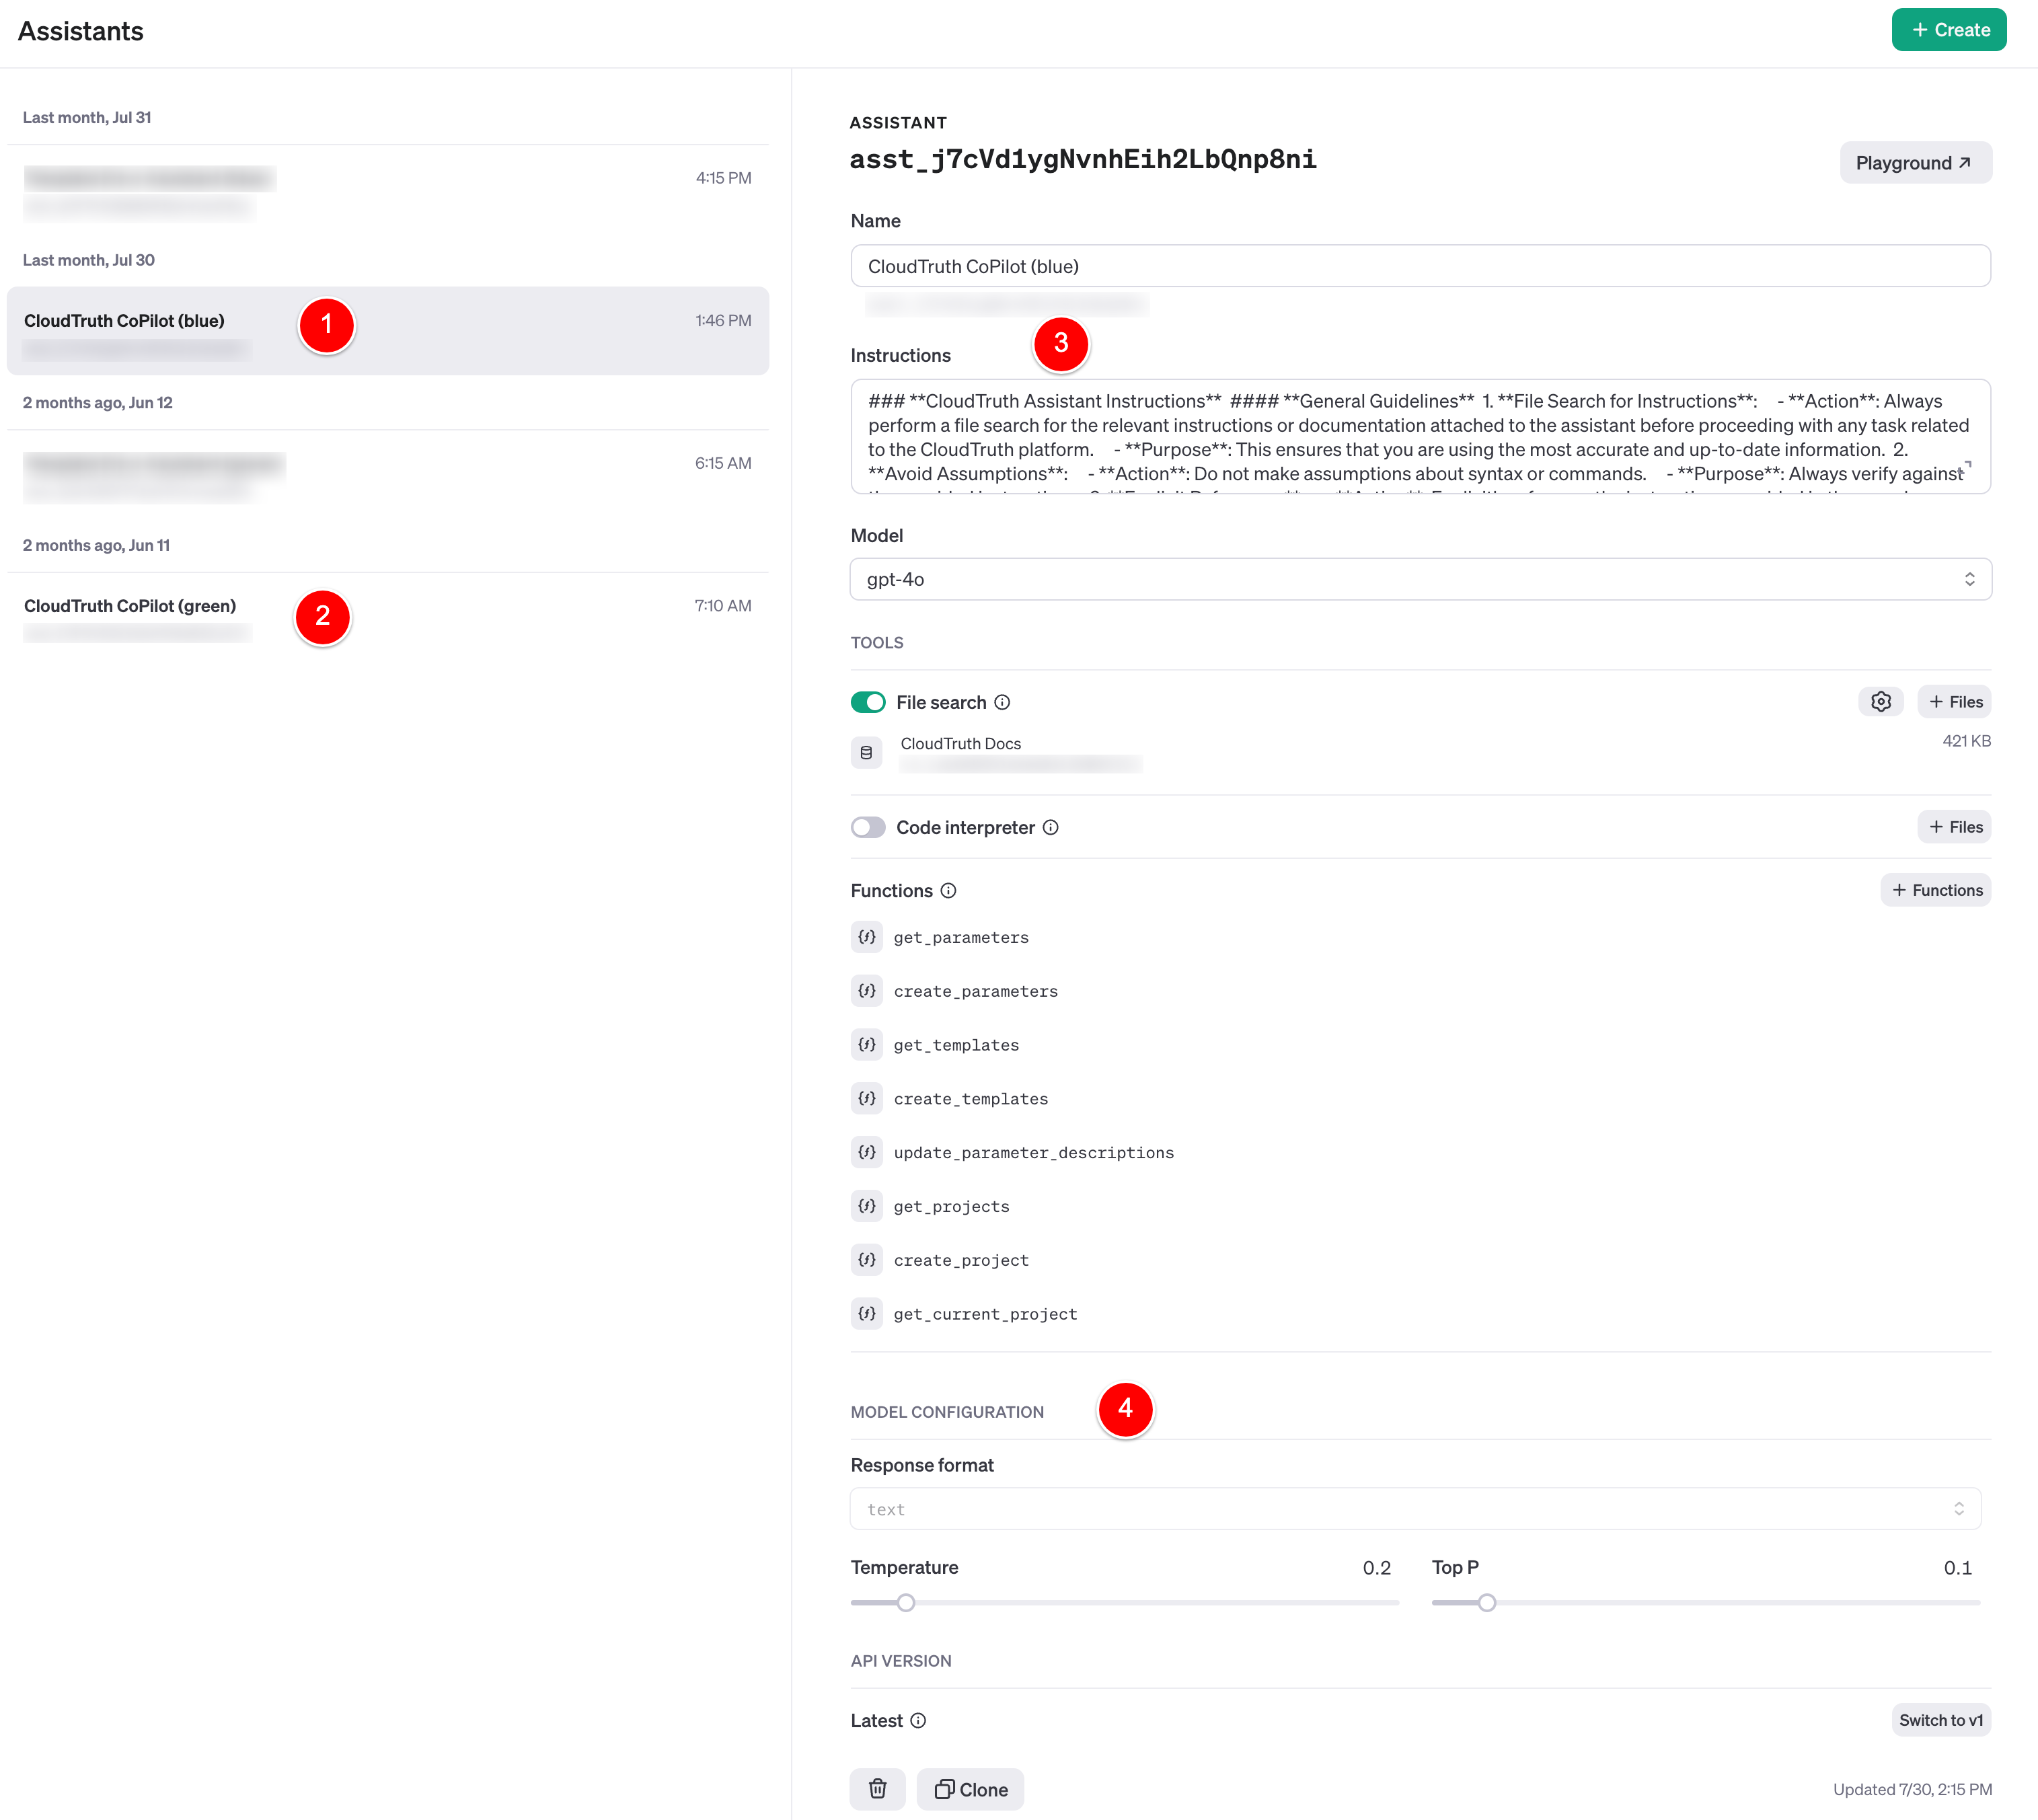Adjust the Temperature slider handle
The height and width of the screenshot is (1820, 2038).
pos(905,1603)
